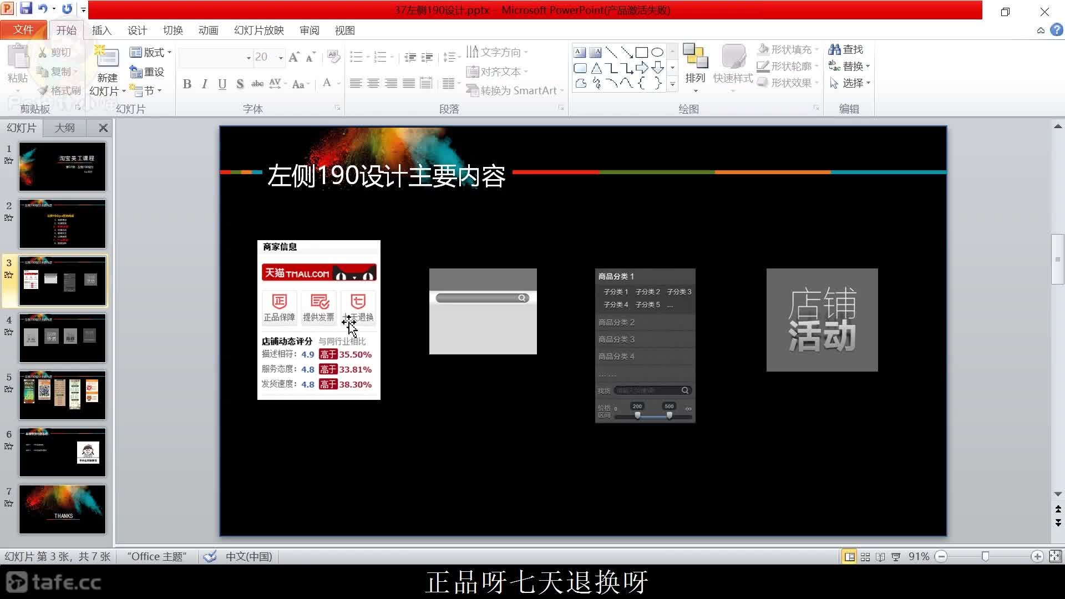Select the rectangle shape icon
This screenshot has height=599, width=1065.
(x=642, y=52)
